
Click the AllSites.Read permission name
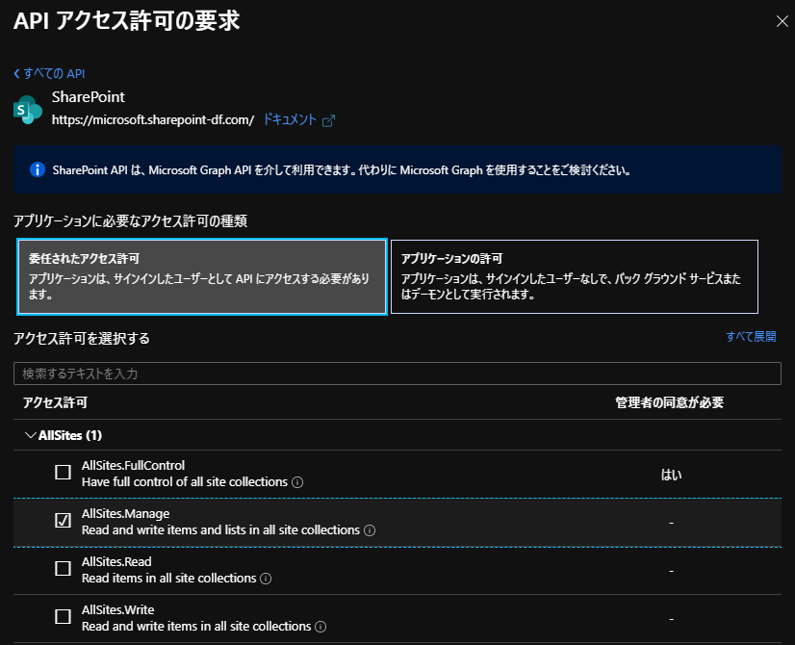[x=116, y=562]
